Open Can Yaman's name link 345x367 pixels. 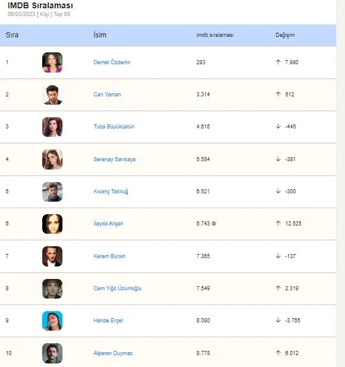(107, 95)
